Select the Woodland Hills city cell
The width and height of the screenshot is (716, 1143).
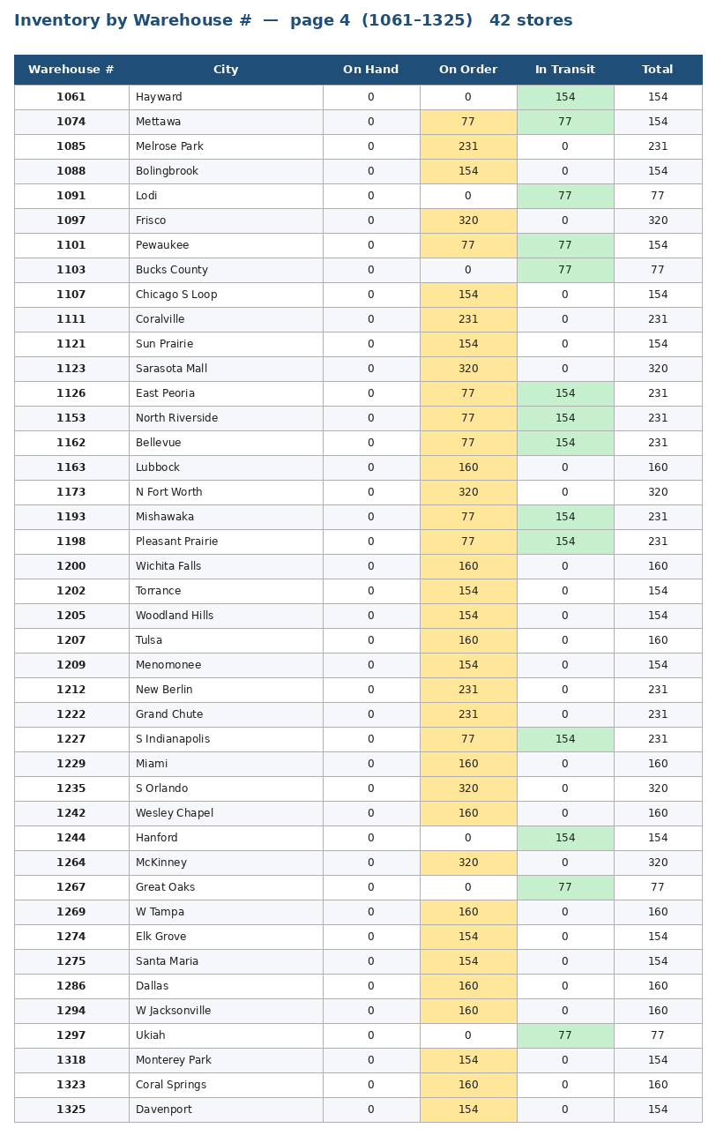tap(226, 616)
